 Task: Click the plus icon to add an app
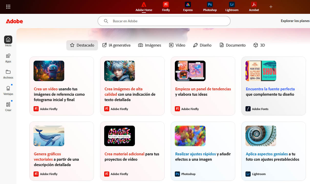(x=271, y=7)
